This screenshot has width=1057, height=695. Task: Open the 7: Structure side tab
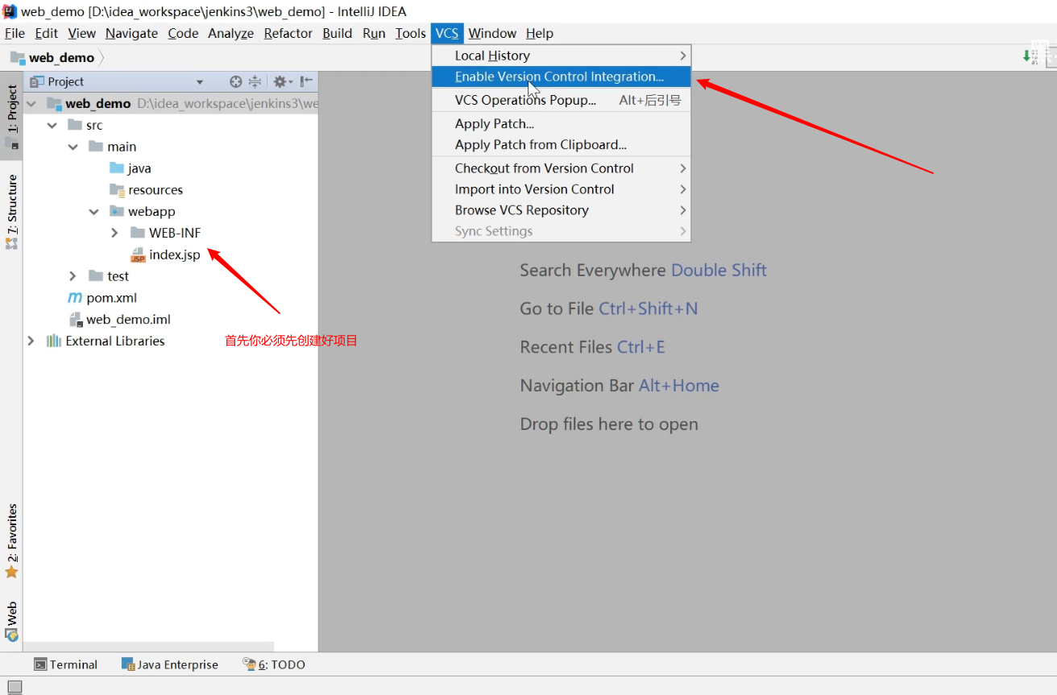click(x=11, y=211)
